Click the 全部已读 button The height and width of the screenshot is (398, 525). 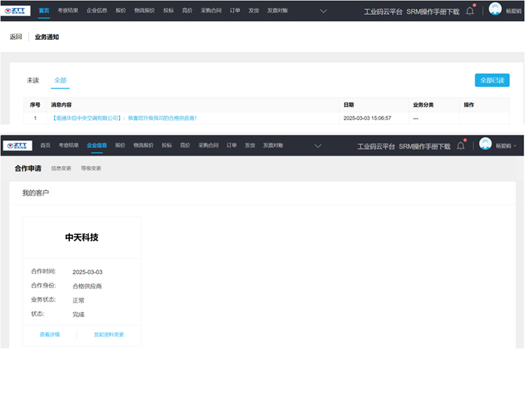click(x=491, y=81)
